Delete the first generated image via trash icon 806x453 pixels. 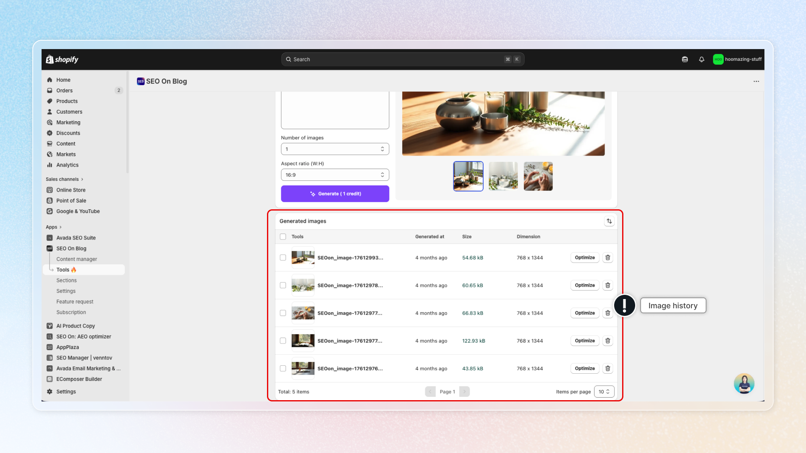(607, 258)
